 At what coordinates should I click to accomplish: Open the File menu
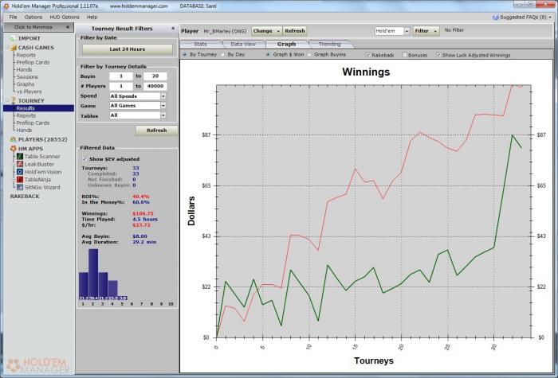point(14,17)
